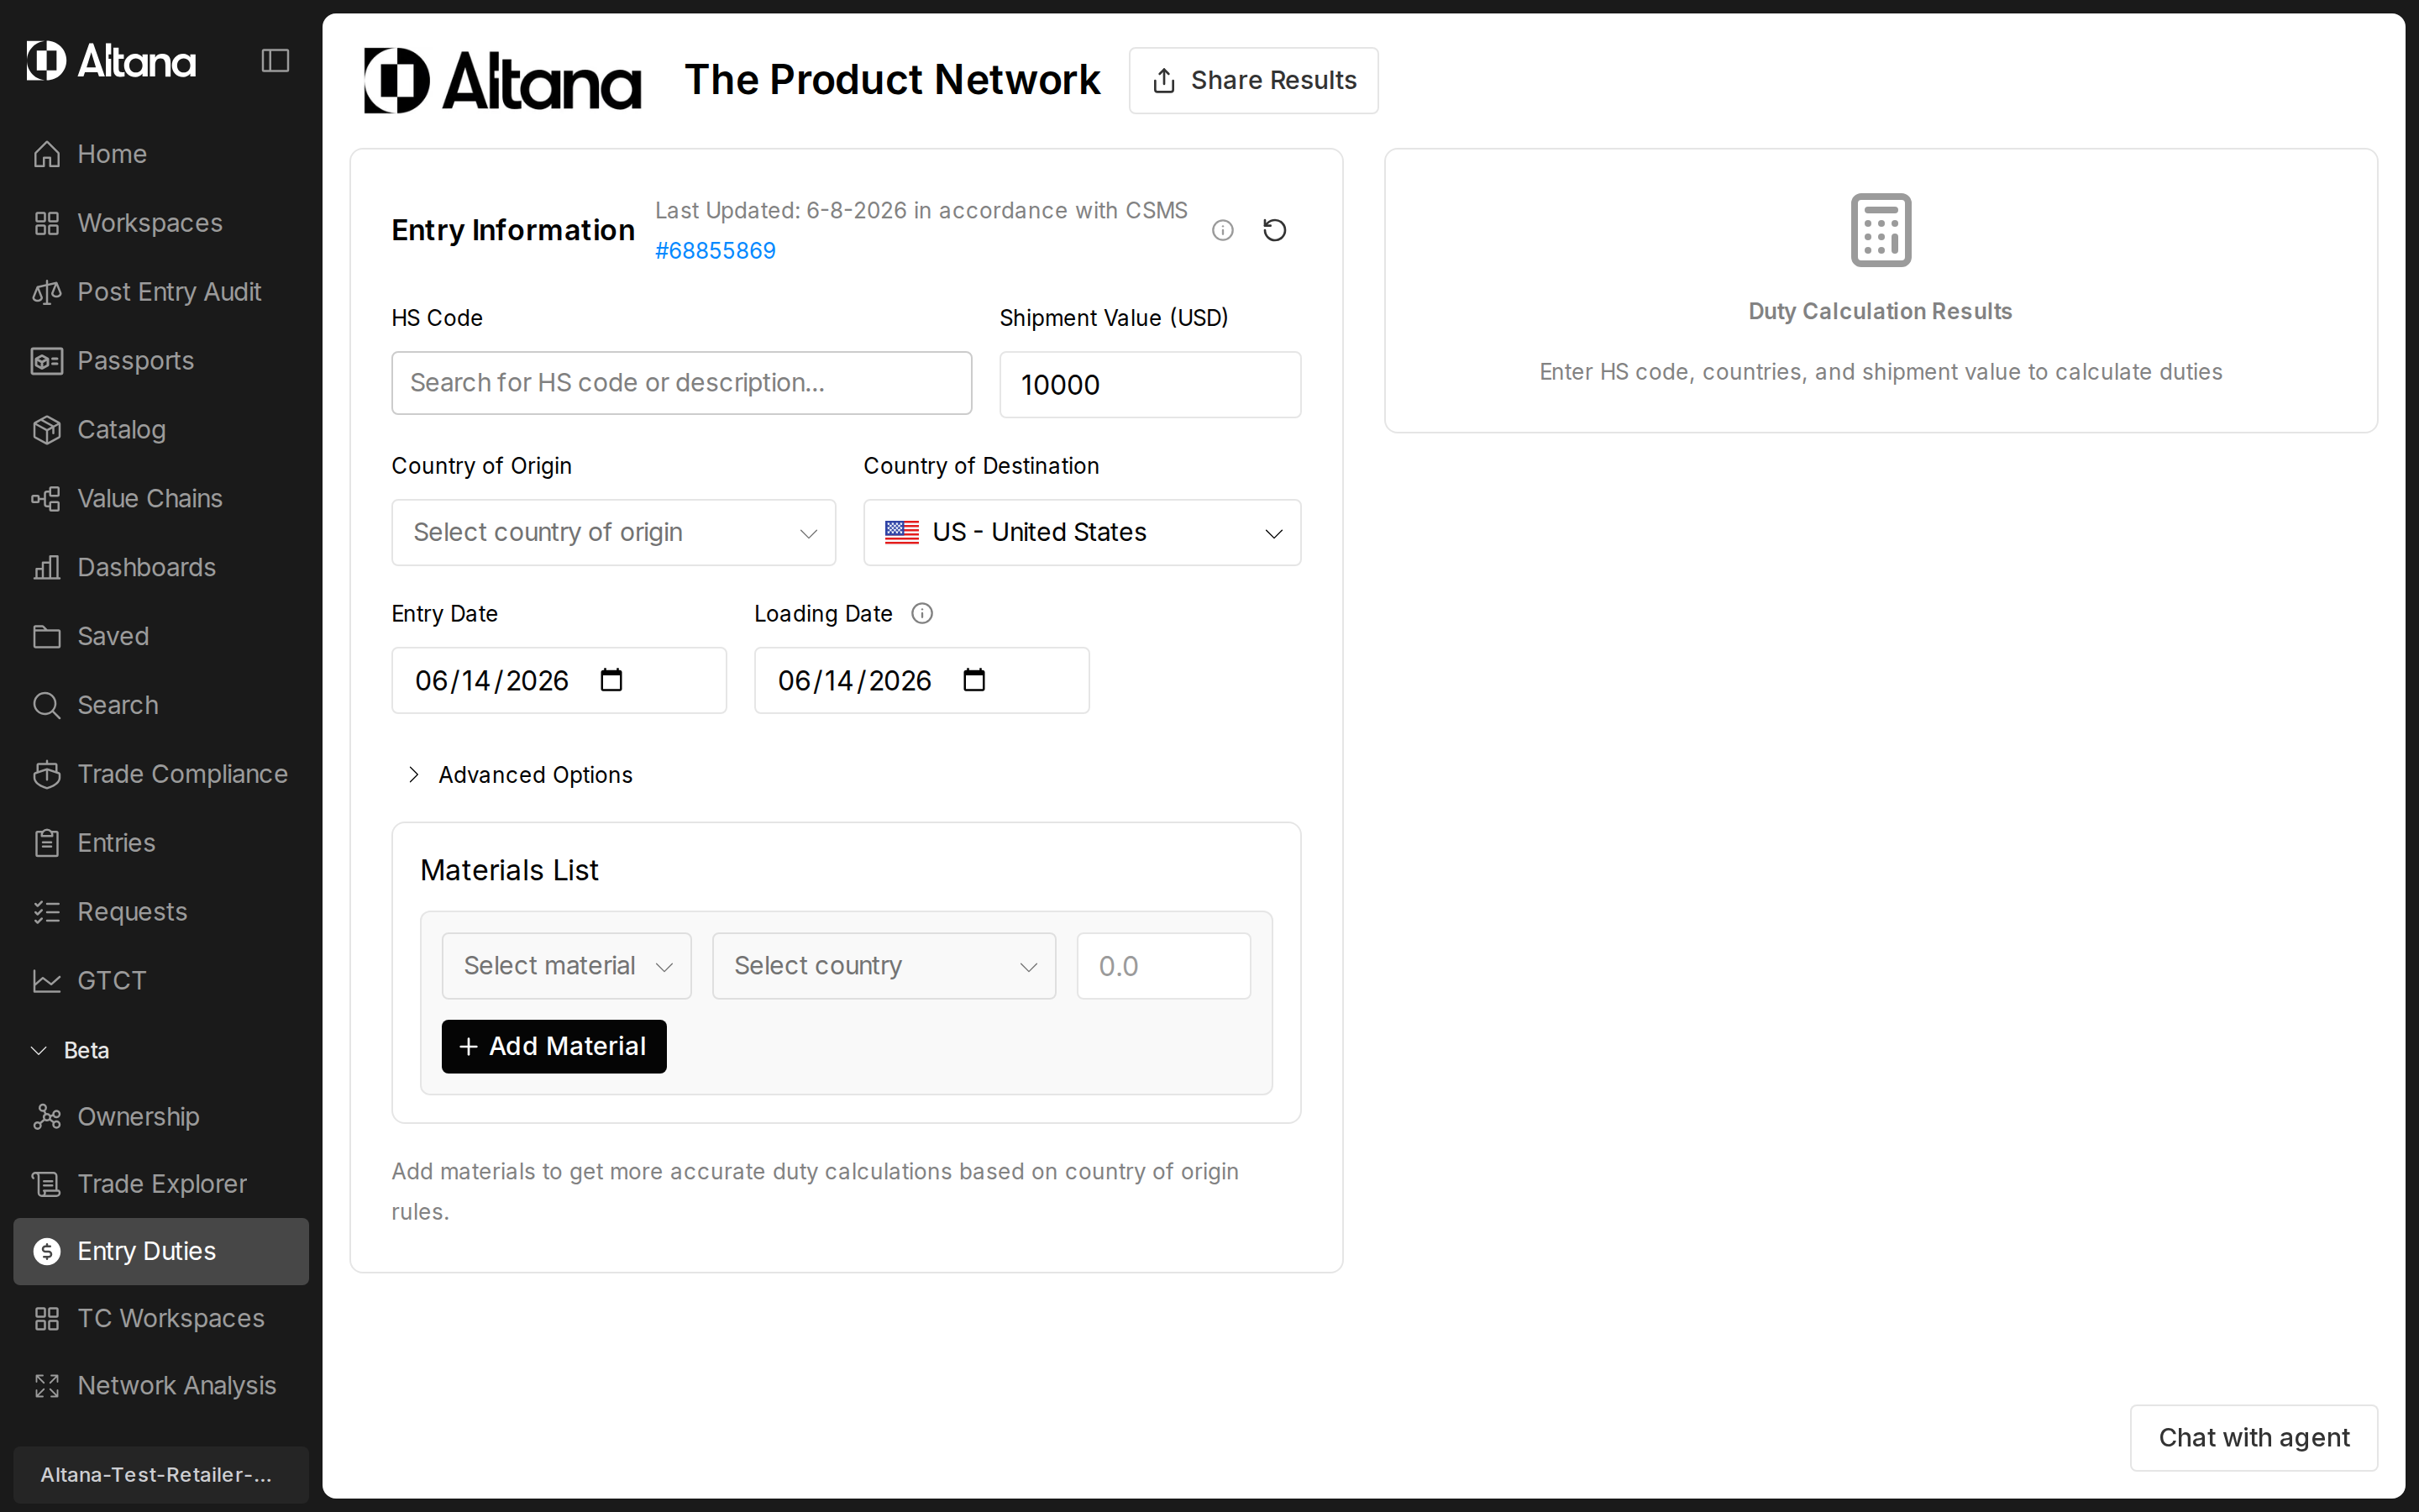Click the Entry Duties dollar icon
This screenshot has width=2419, height=1512.
[46, 1252]
